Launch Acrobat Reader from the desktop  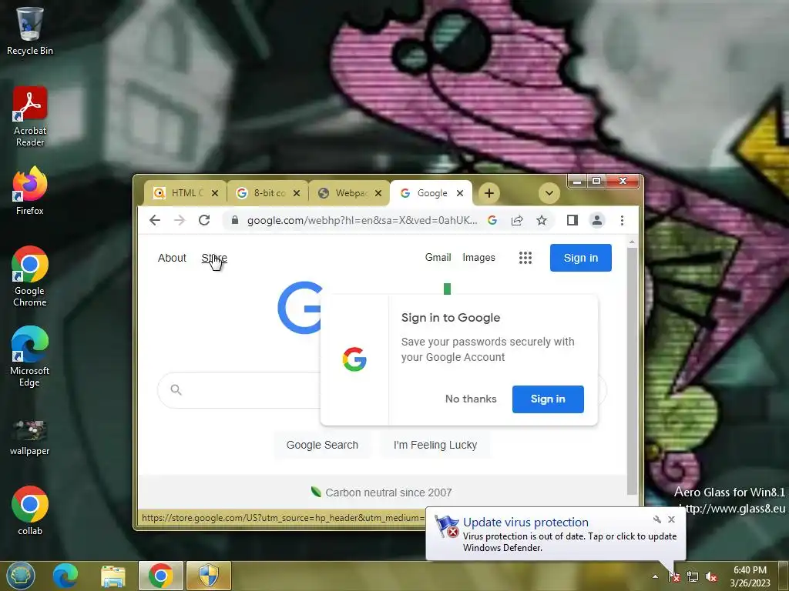(30, 117)
